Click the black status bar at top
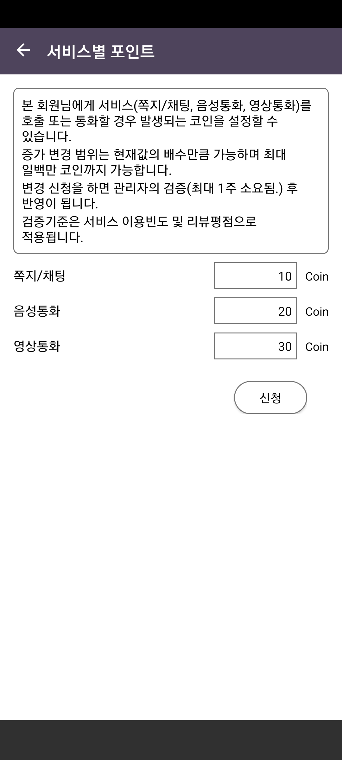This screenshot has height=760, width=342. click(171, 14)
